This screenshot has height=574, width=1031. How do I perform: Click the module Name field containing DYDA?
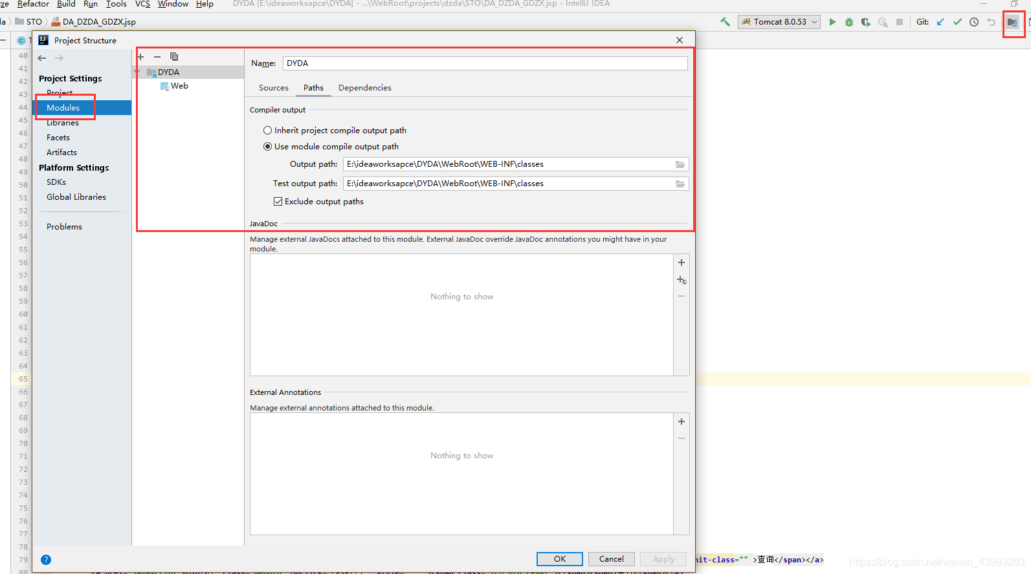click(485, 63)
